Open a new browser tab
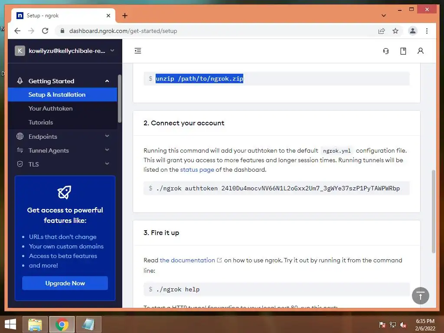 pos(124,16)
